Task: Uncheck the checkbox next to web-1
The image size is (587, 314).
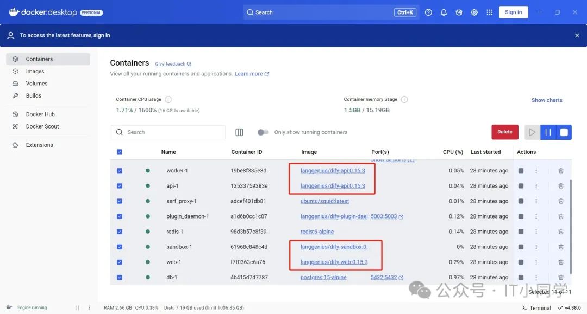Action: tap(120, 261)
